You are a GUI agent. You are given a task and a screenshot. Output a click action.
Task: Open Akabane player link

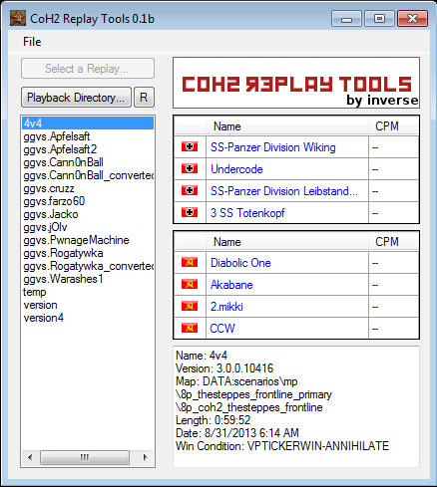coord(231,285)
